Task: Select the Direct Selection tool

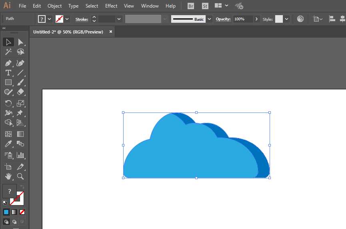Action: (x=20, y=42)
